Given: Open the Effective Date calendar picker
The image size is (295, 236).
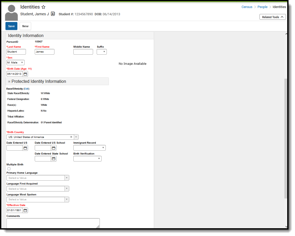Looking at the screenshot, I should [25, 210].
